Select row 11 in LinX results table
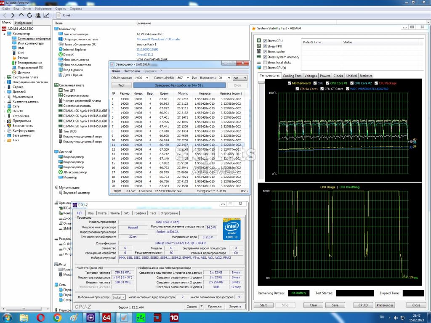This screenshot has height=323, width=431. tap(177, 145)
